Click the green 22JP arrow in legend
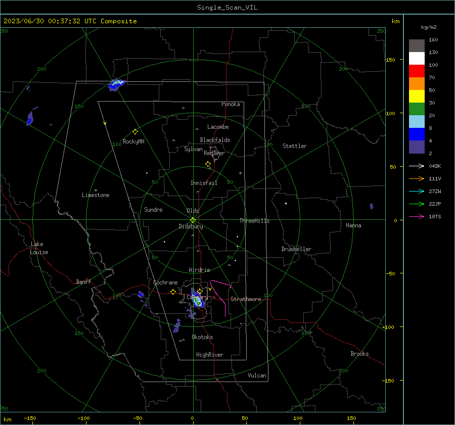The image size is (455, 425). [417, 204]
